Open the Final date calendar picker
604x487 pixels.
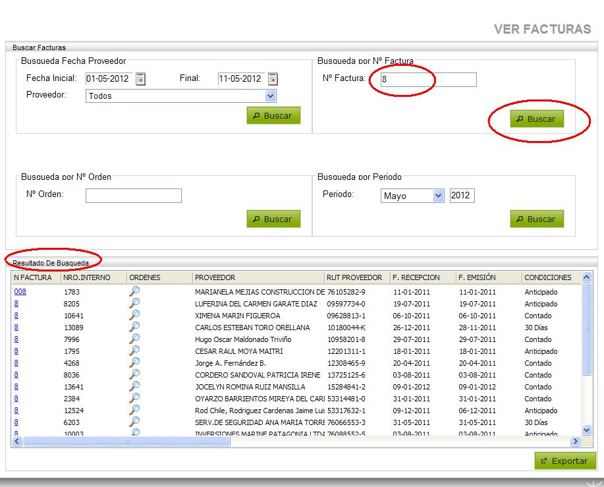[x=273, y=79]
